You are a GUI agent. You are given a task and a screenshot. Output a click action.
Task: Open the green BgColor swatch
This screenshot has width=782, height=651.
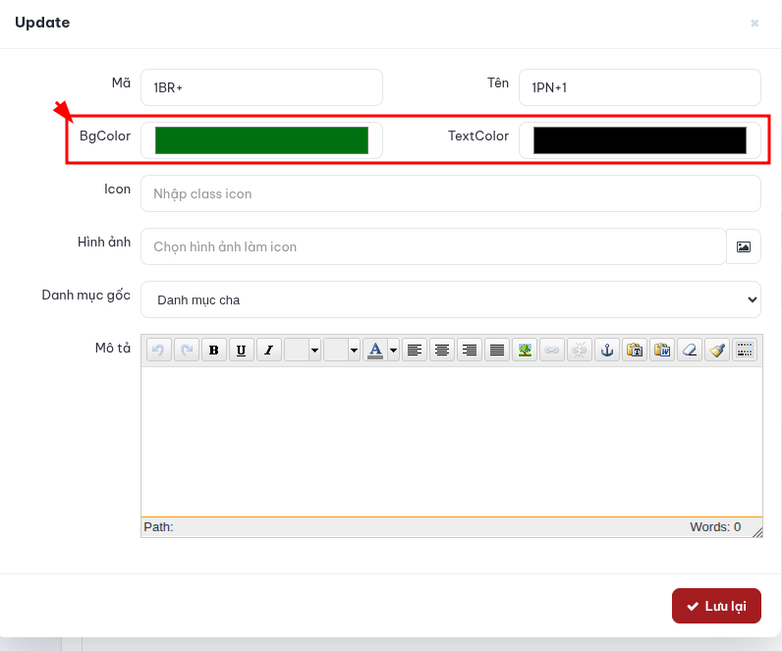pyautogui.click(x=262, y=140)
